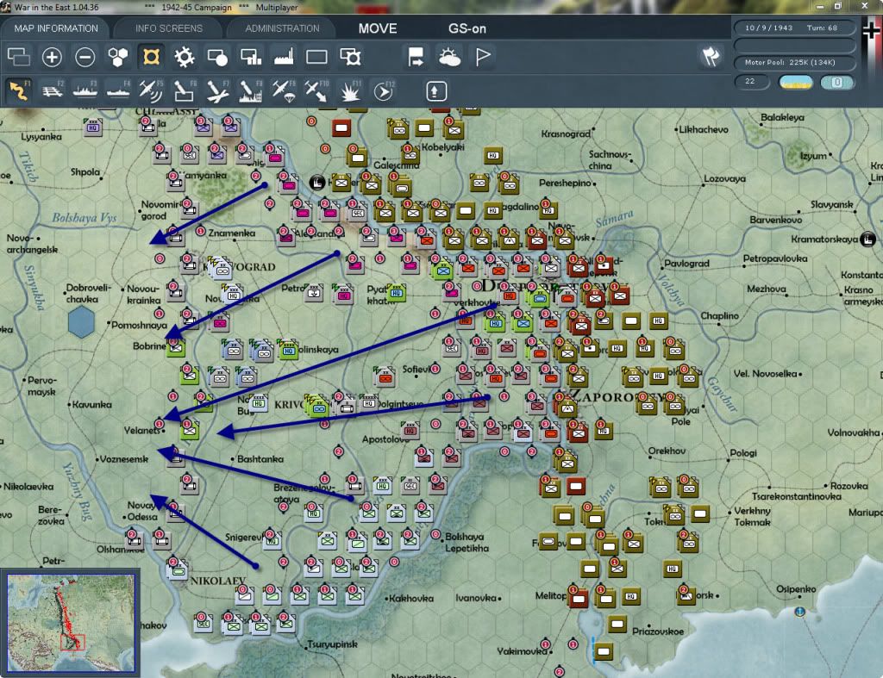The height and width of the screenshot is (678, 883).
Task: Zoom out the map with minus icon
Action: click(85, 57)
